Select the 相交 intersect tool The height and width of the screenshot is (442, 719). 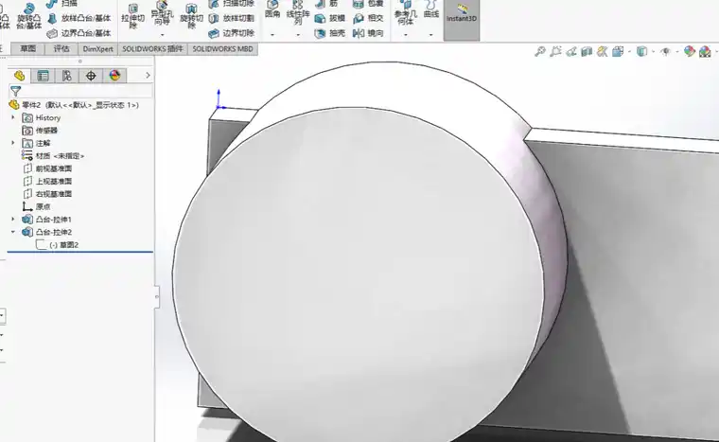pos(368,18)
